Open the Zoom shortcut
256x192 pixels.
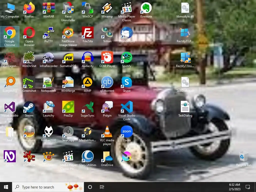(x=127, y=132)
